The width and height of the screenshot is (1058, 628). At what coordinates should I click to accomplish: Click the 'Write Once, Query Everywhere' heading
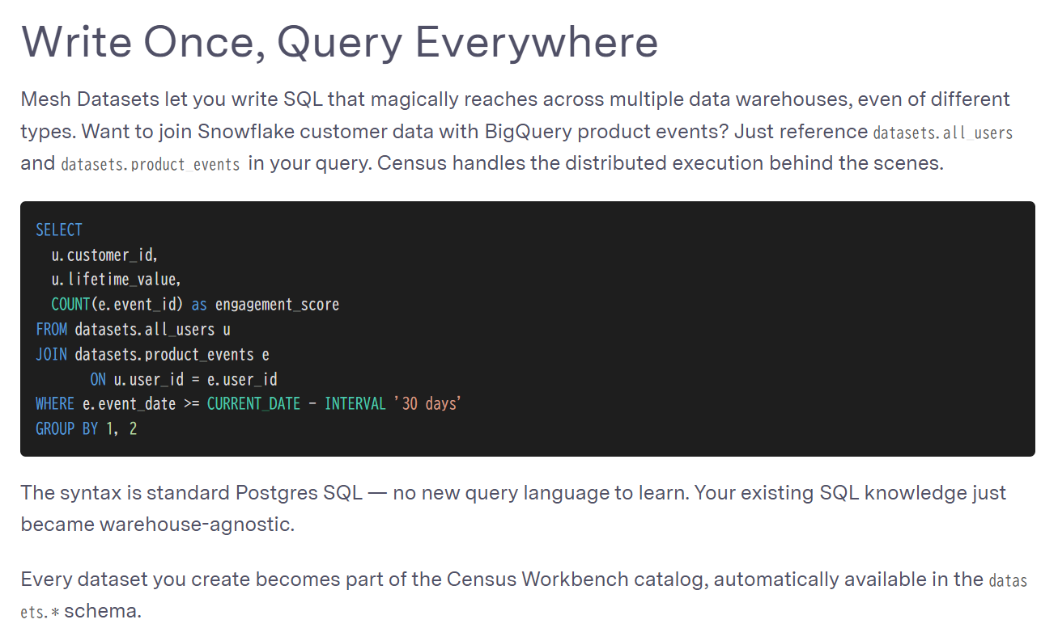pos(339,40)
